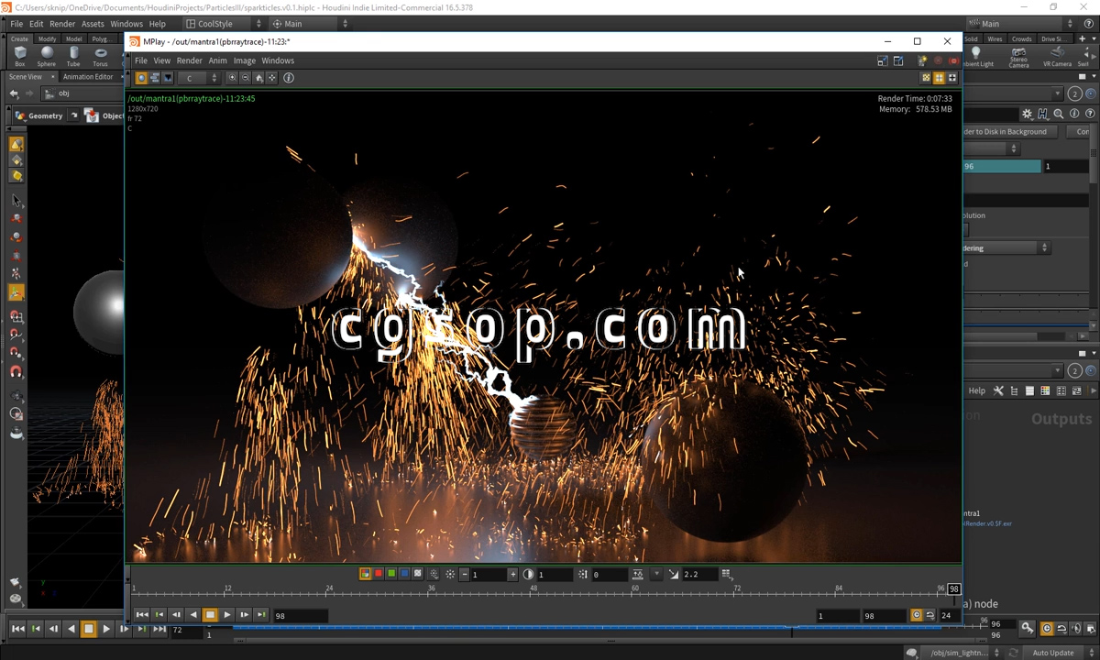Open the MPlay File menu
1100x660 pixels.
tap(141, 60)
